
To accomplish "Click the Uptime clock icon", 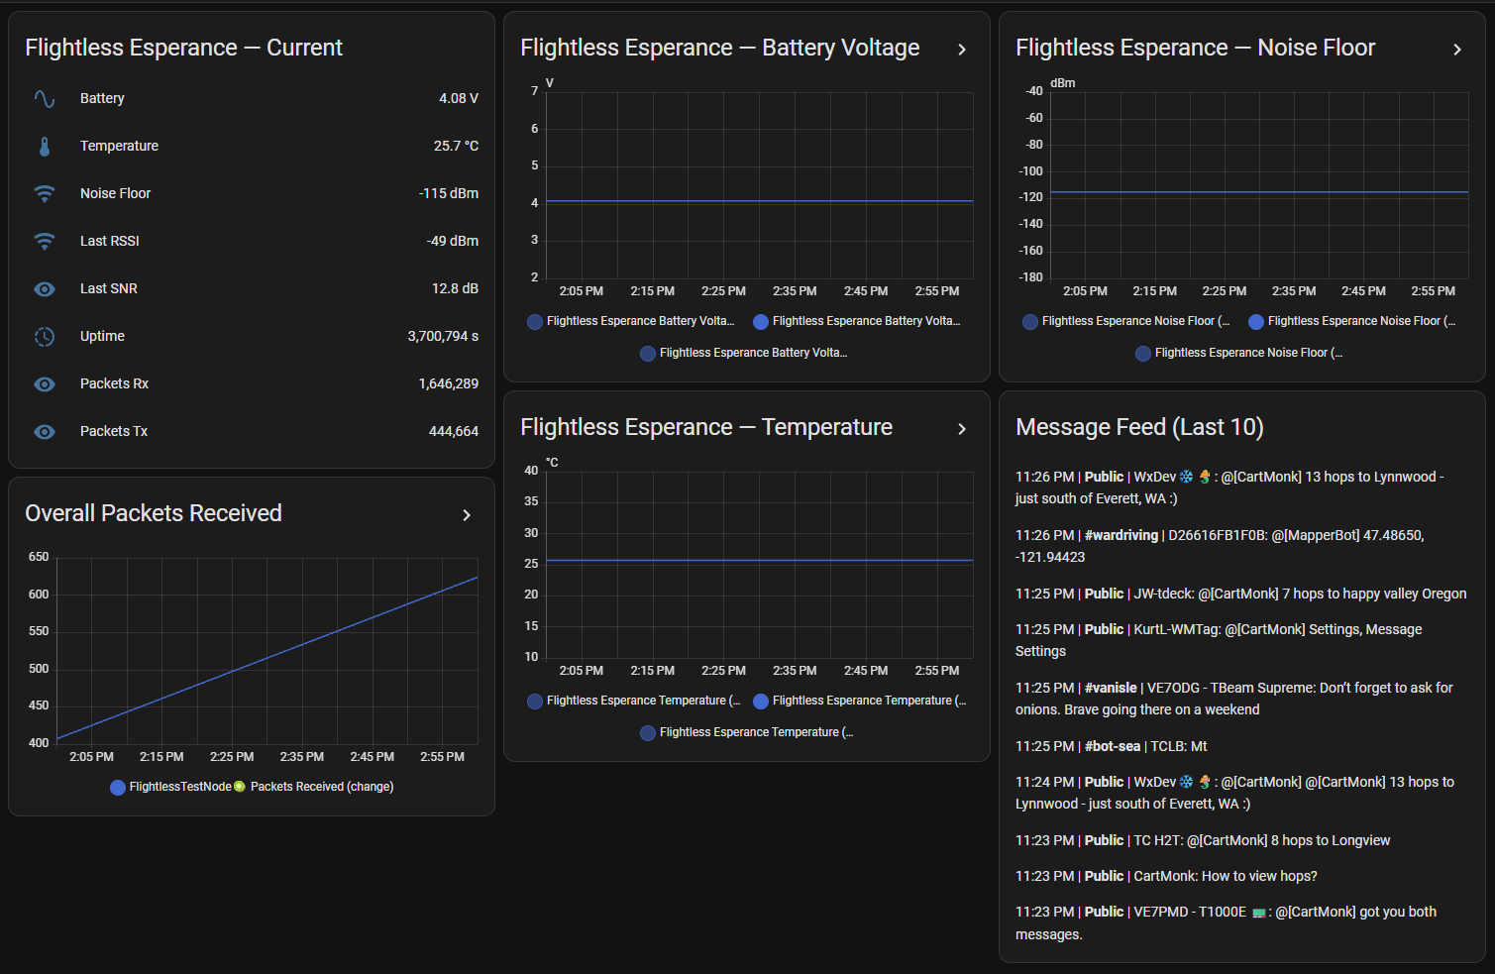I will [45, 336].
